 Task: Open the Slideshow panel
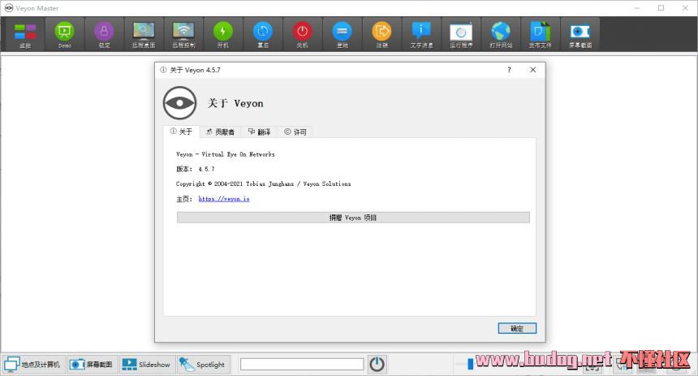tap(147, 365)
